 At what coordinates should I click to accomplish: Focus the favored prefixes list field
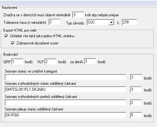coord(65,103)
